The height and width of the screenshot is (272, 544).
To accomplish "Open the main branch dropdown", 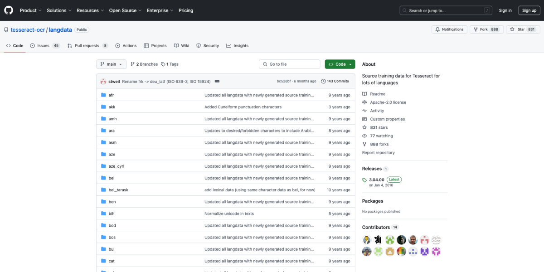I will pos(111,64).
